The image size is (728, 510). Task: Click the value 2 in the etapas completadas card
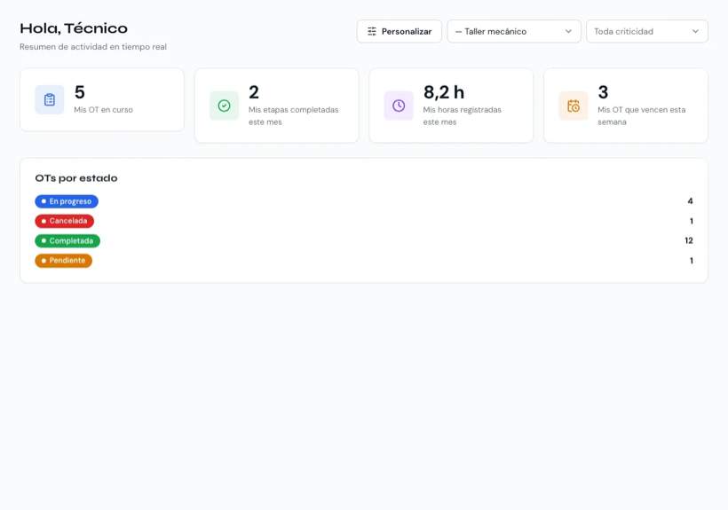pos(254,92)
